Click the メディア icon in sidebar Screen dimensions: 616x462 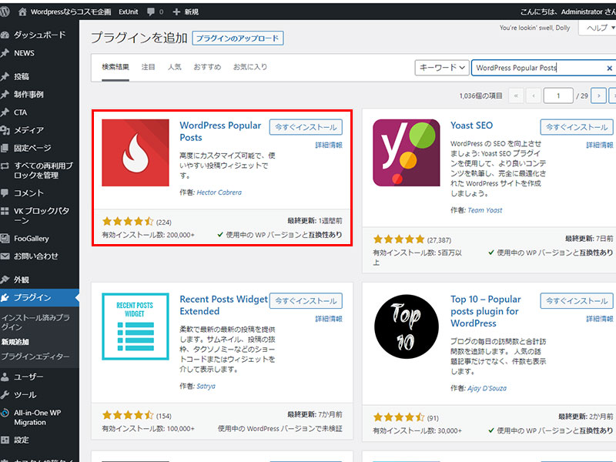(5, 130)
